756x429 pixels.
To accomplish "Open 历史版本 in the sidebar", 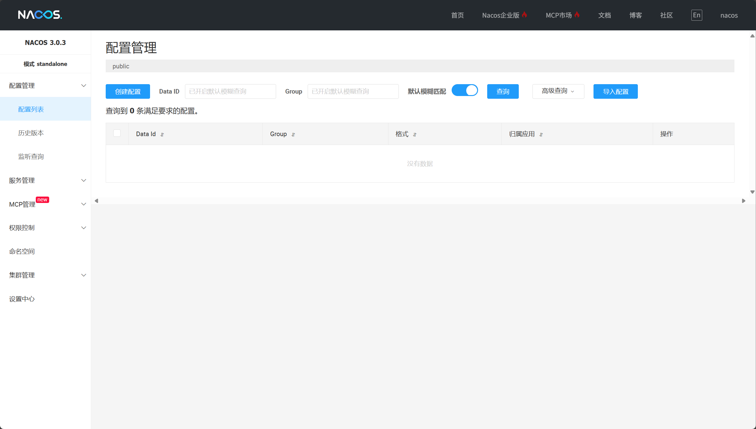I will (31, 133).
